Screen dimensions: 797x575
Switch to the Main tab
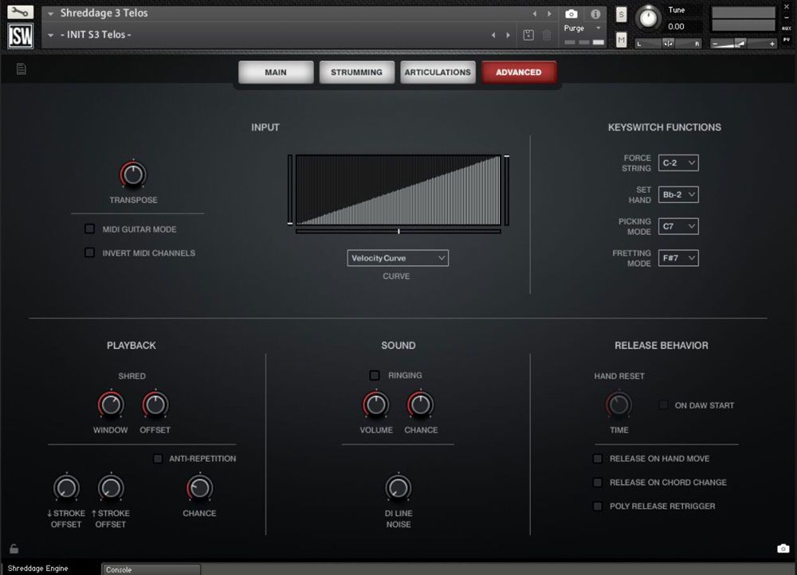[276, 72]
